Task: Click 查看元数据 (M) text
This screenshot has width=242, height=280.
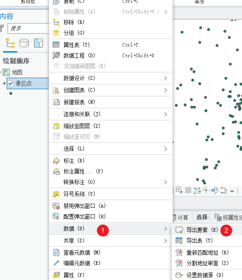Action: point(82,252)
